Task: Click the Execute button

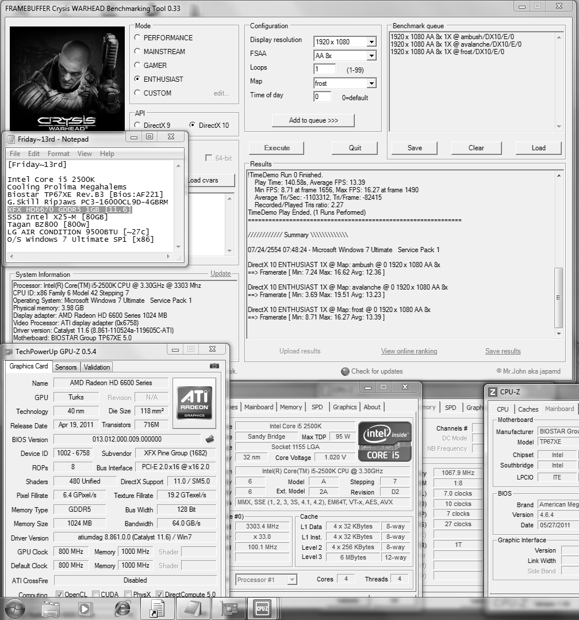Action: (277, 148)
